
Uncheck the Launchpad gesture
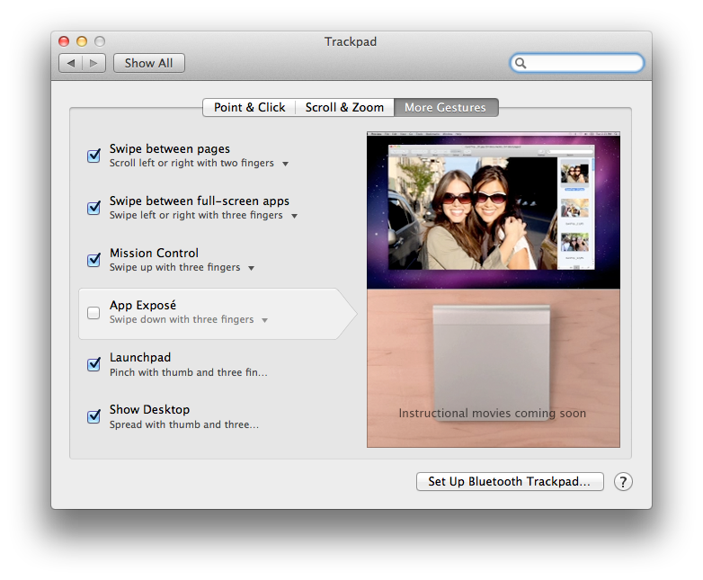tap(93, 364)
